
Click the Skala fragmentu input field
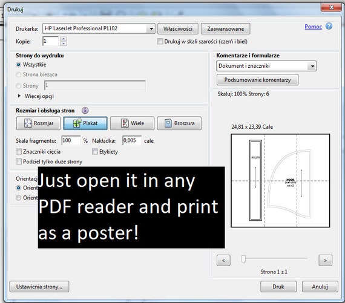(71, 140)
